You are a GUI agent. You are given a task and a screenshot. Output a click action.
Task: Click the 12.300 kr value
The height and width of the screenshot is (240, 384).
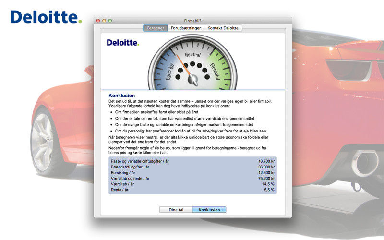pyautogui.click(x=266, y=173)
